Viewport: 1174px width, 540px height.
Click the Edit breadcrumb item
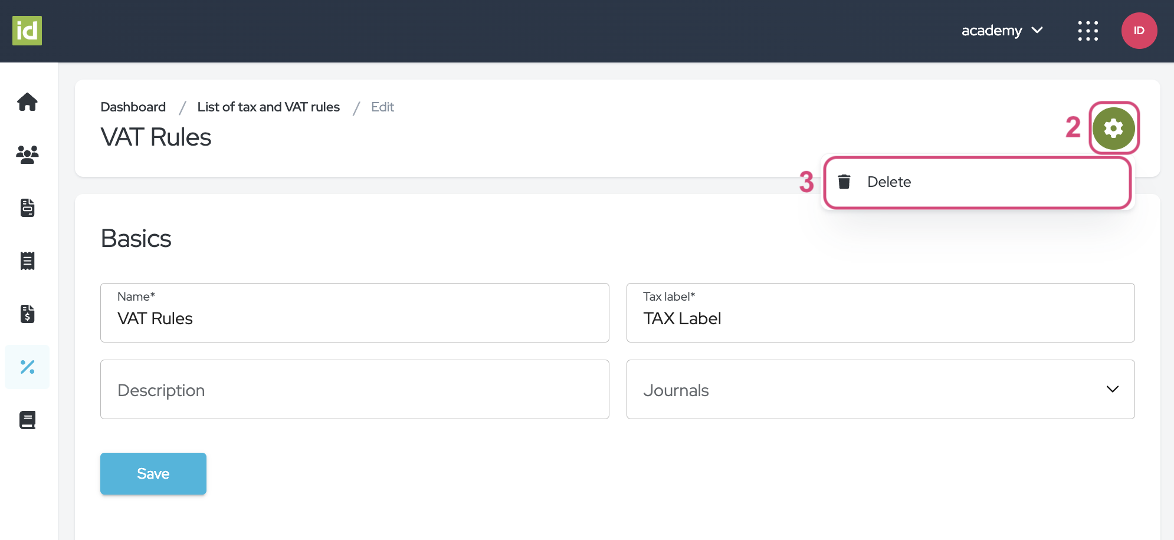(382, 107)
